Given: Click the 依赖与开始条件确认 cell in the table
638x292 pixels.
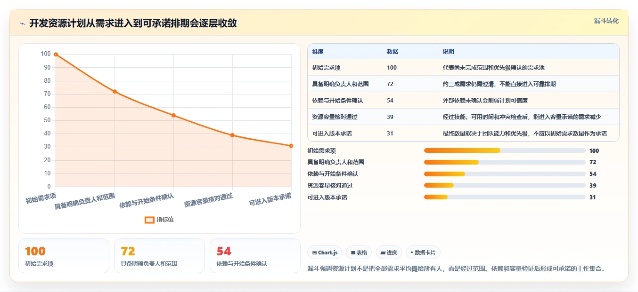Looking at the screenshot, I should click(337, 101).
